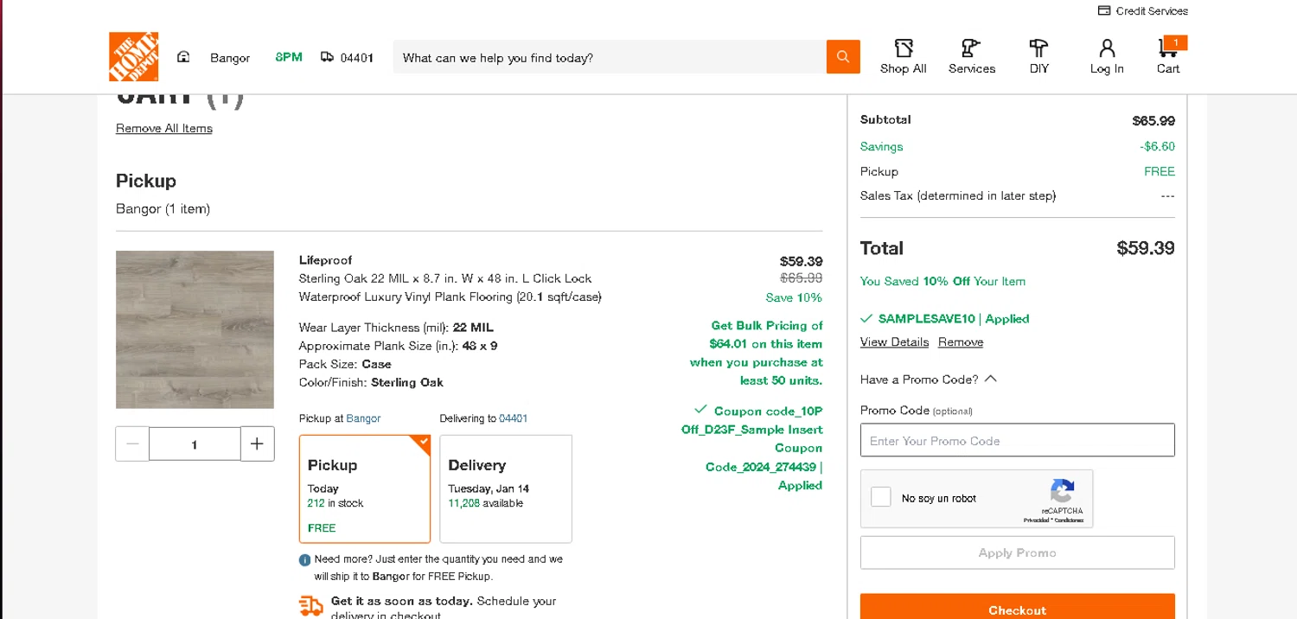Click the 04401 zip code in header
This screenshot has width=1297, height=619.
(356, 58)
